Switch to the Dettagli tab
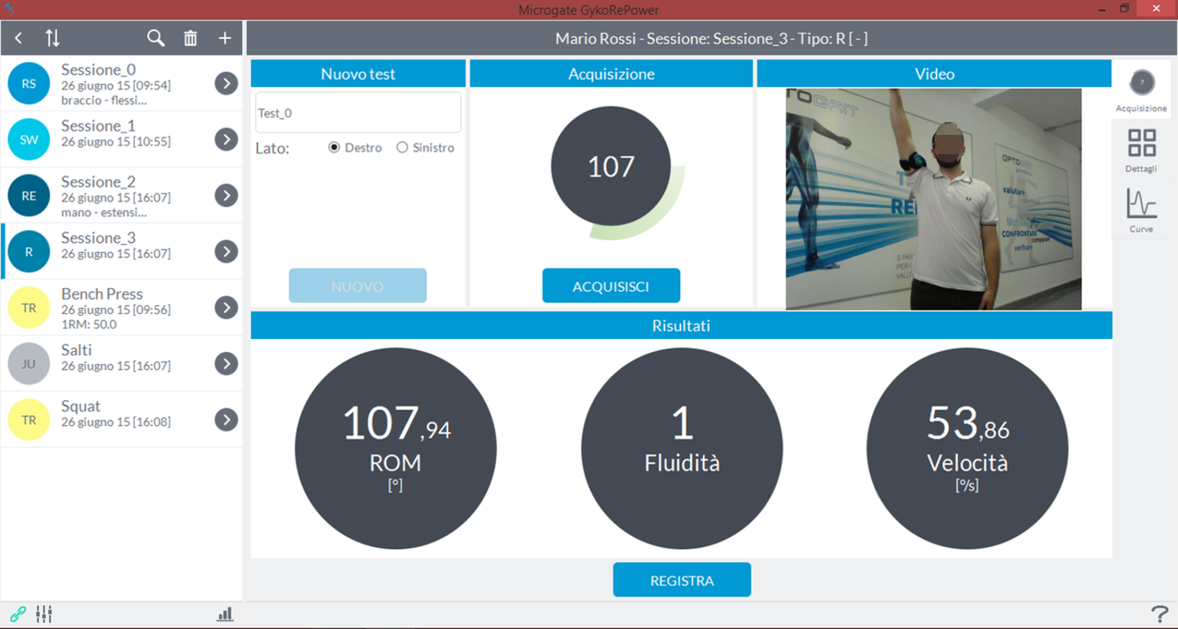 [x=1141, y=150]
